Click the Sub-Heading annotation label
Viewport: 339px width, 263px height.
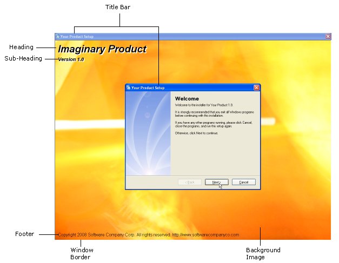coord(23,58)
